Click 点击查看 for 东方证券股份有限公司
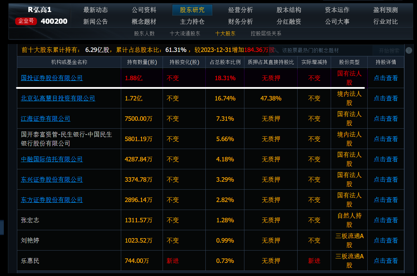The width and height of the screenshot is (417, 276). pyautogui.click(x=386, y=200)
